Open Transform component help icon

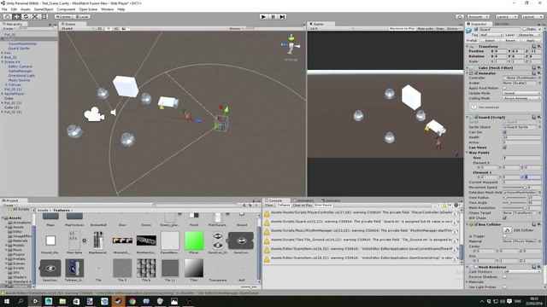click(533, 46)
